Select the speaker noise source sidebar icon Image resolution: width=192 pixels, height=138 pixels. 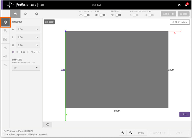tap(5, 56)
